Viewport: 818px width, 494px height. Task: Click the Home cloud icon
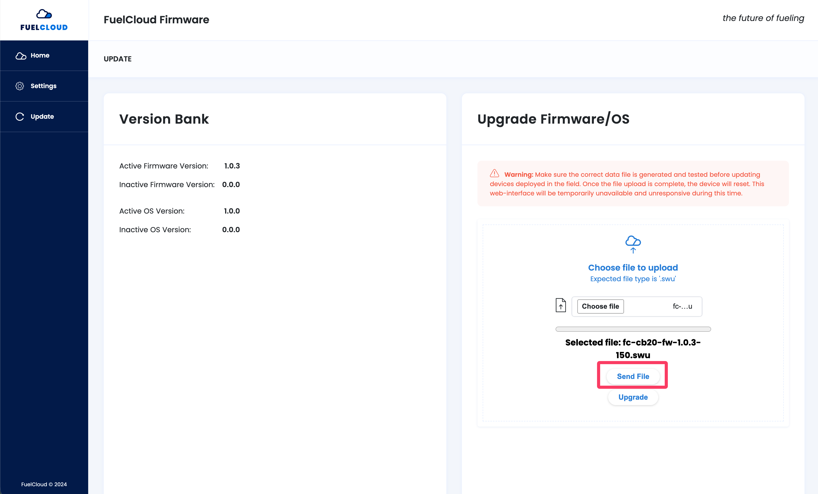[x=20, y=56]
